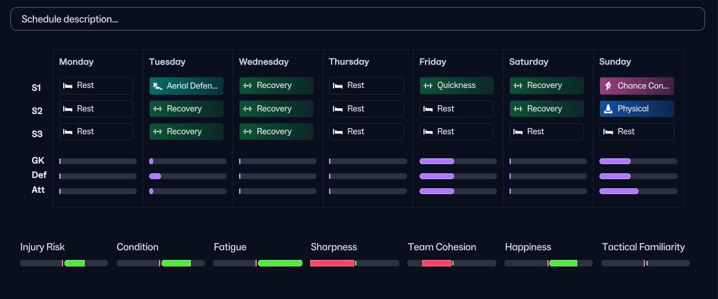Select Monday S1 Rest session
Viewport: 718px width, 299px height.
[x=96, y=85]
